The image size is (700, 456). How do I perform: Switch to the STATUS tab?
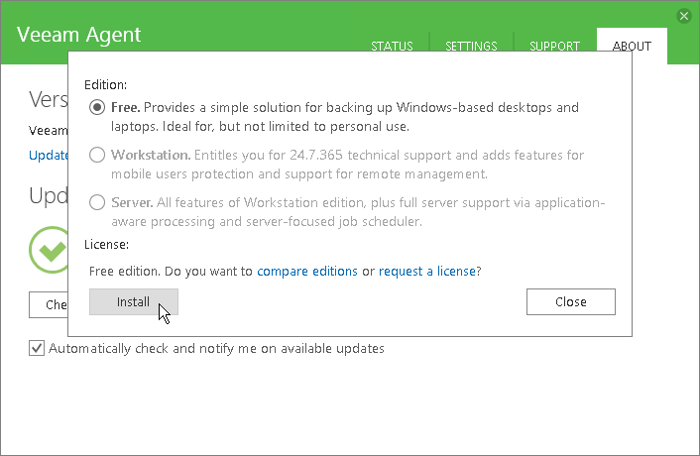tap(392, 47)
